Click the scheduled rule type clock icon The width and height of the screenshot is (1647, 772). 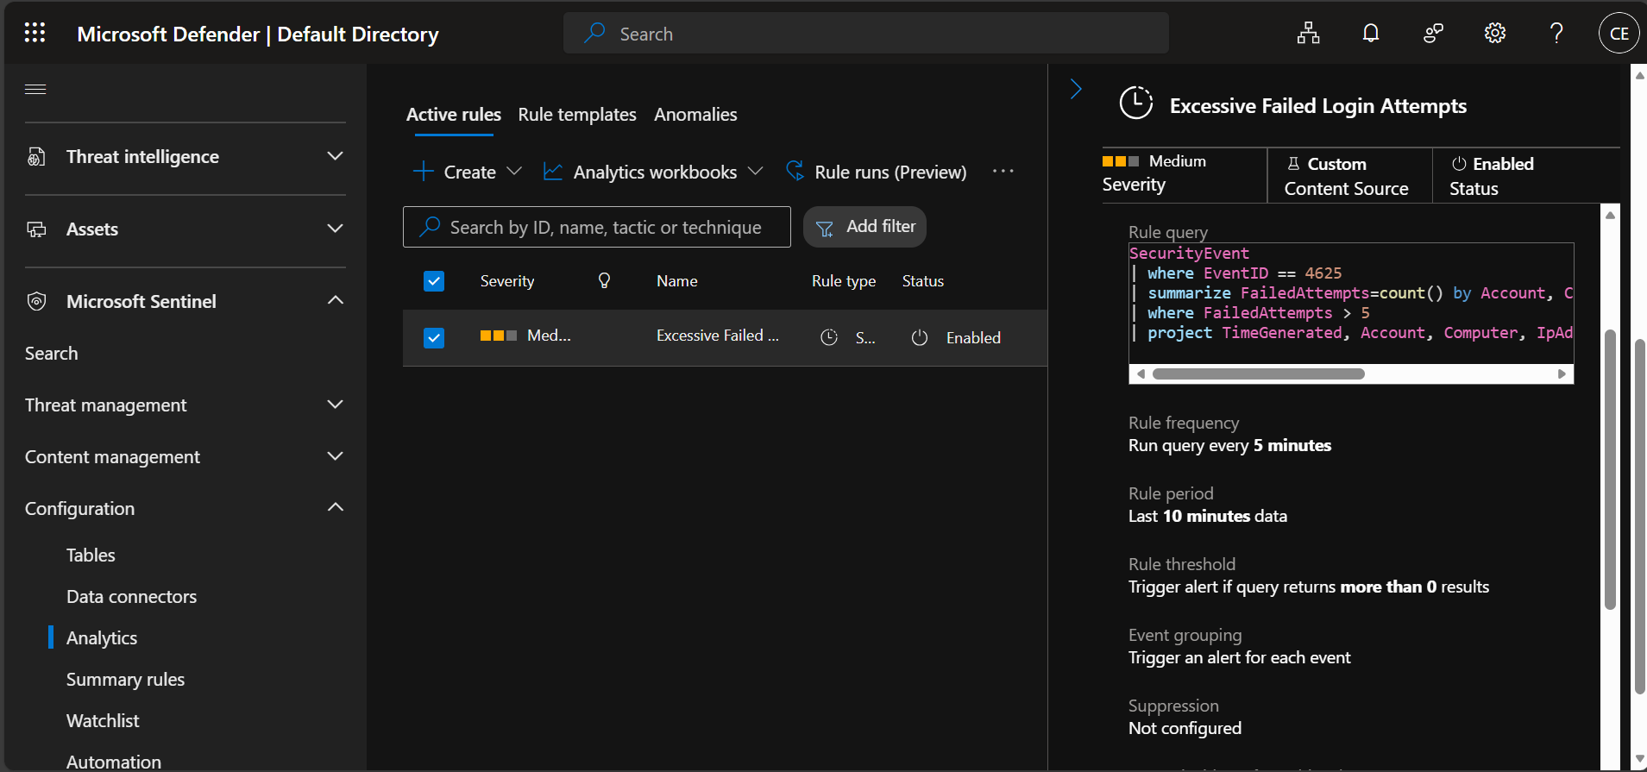828,337
